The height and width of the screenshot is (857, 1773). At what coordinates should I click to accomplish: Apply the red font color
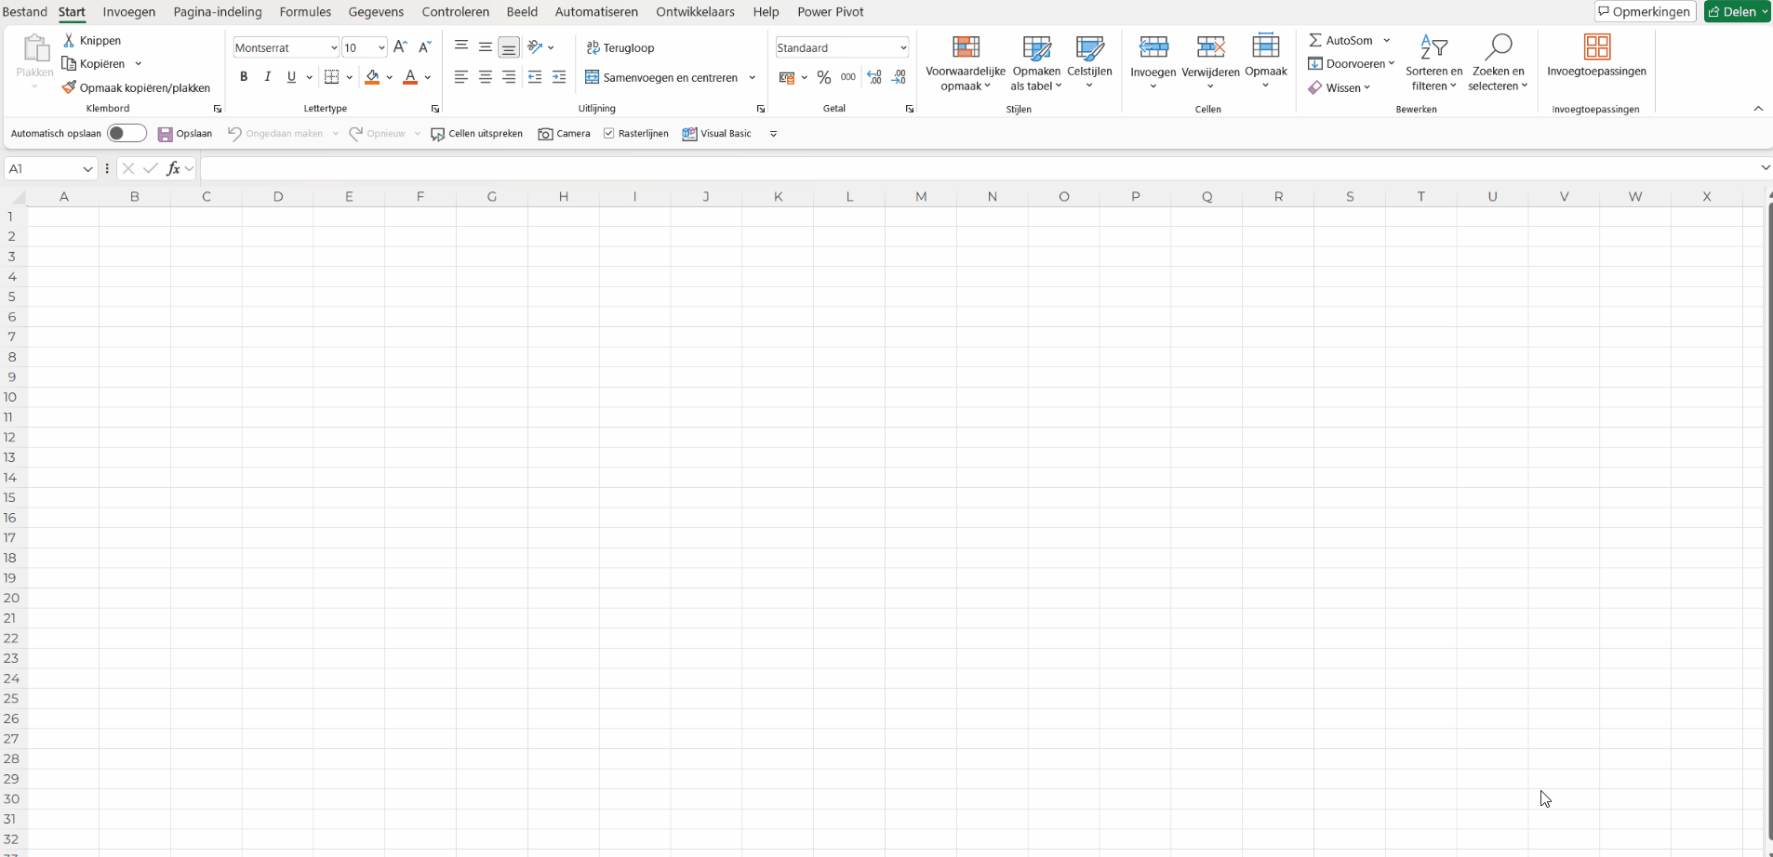click(x=410, y=77)
